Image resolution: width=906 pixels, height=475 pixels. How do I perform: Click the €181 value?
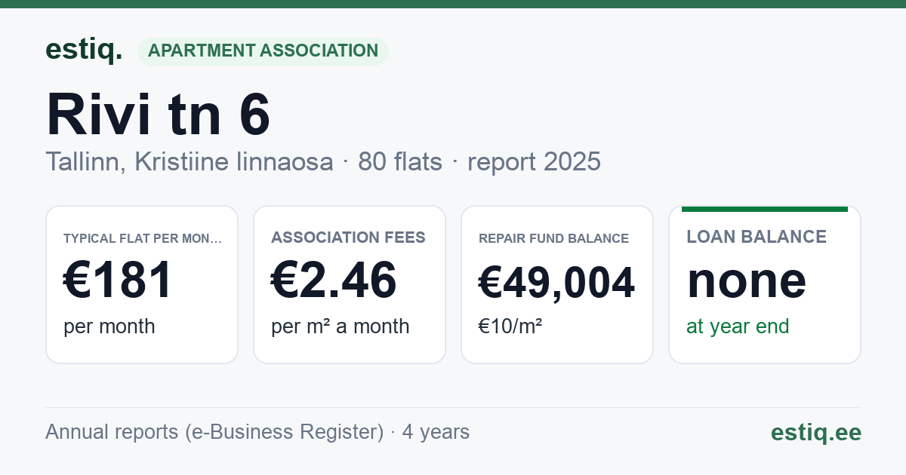[x=119, y=280]
